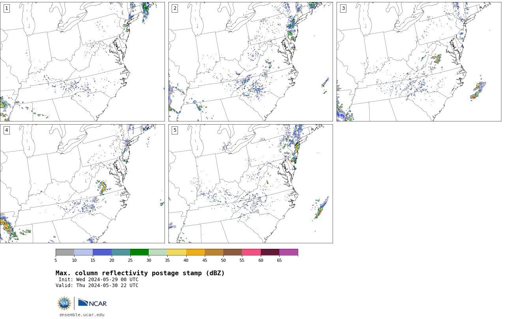
Task: Select the purple 65+ dBZ swatch
Action: point(288,252)
